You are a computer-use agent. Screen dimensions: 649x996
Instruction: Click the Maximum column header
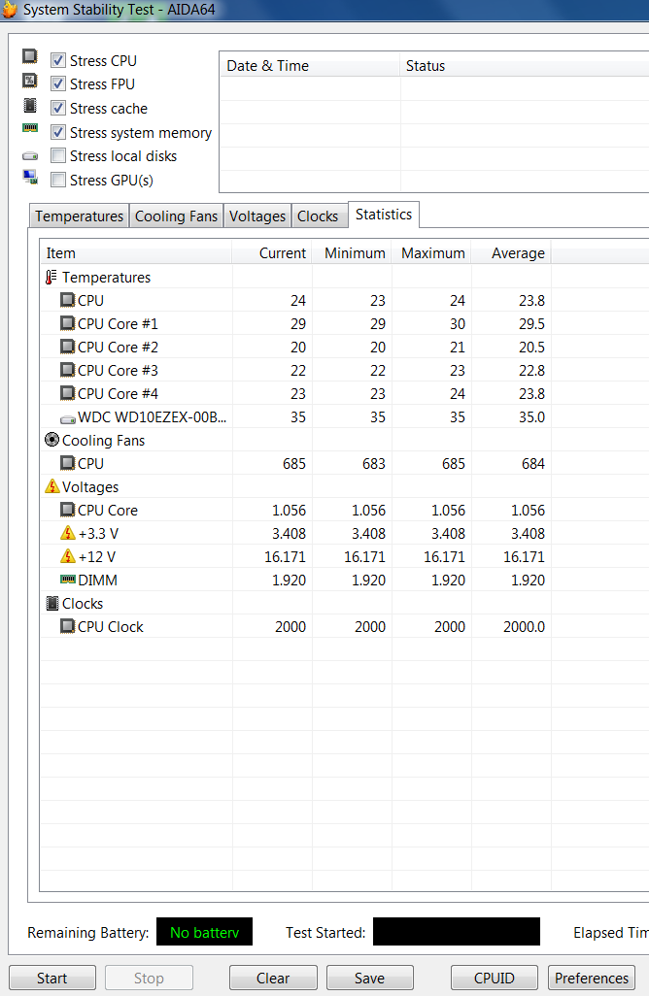431,252
